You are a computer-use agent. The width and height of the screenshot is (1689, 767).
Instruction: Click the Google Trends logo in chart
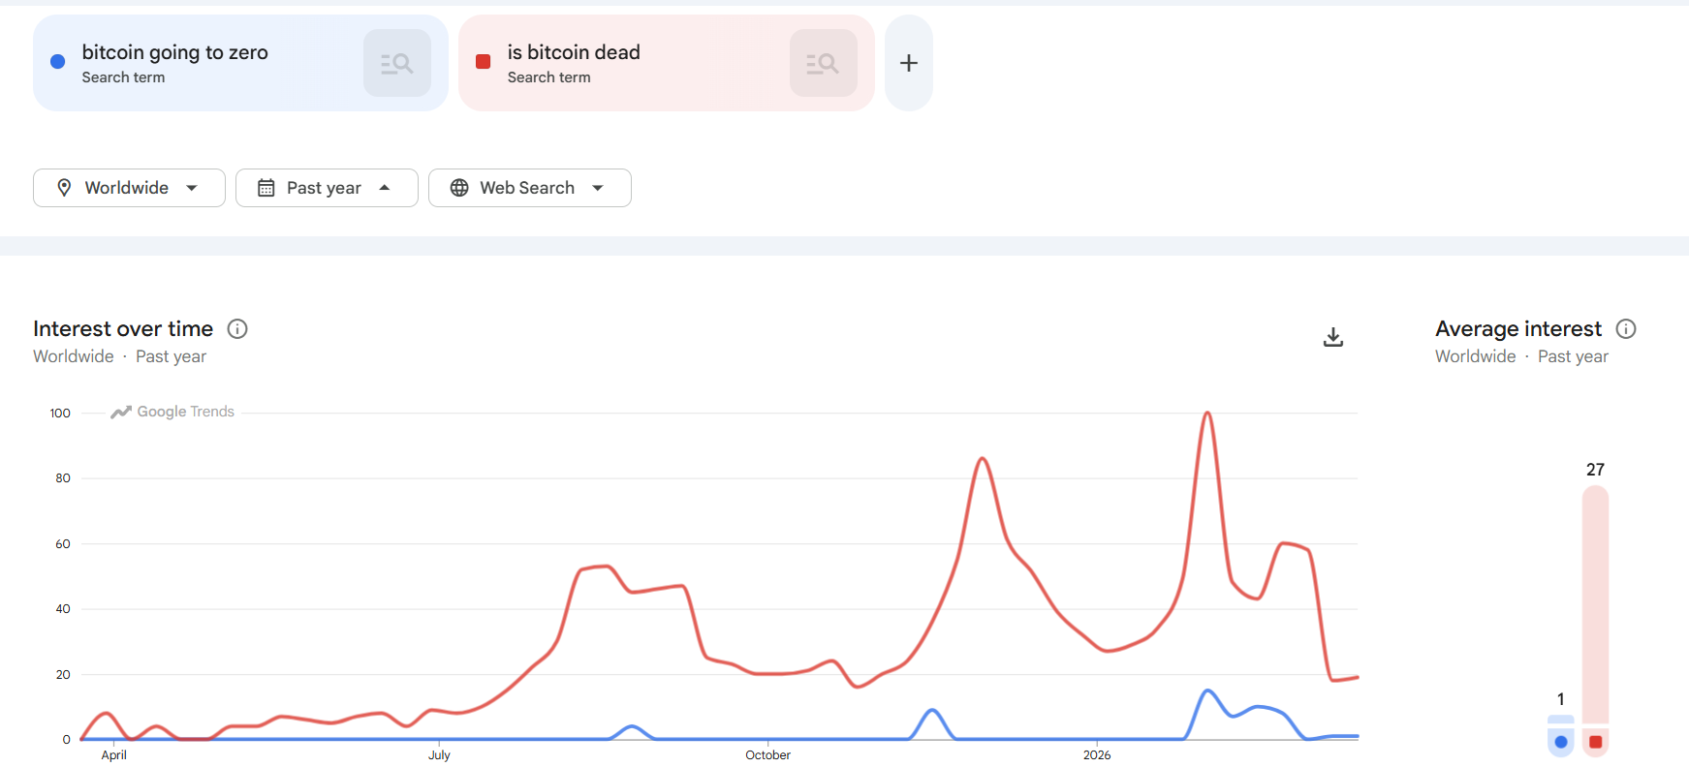tap(173, 412)
